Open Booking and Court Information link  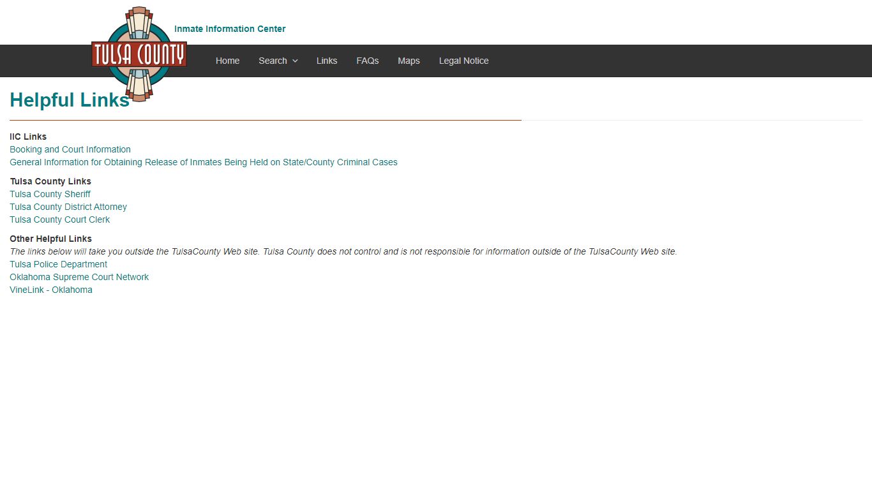point(70,149)
